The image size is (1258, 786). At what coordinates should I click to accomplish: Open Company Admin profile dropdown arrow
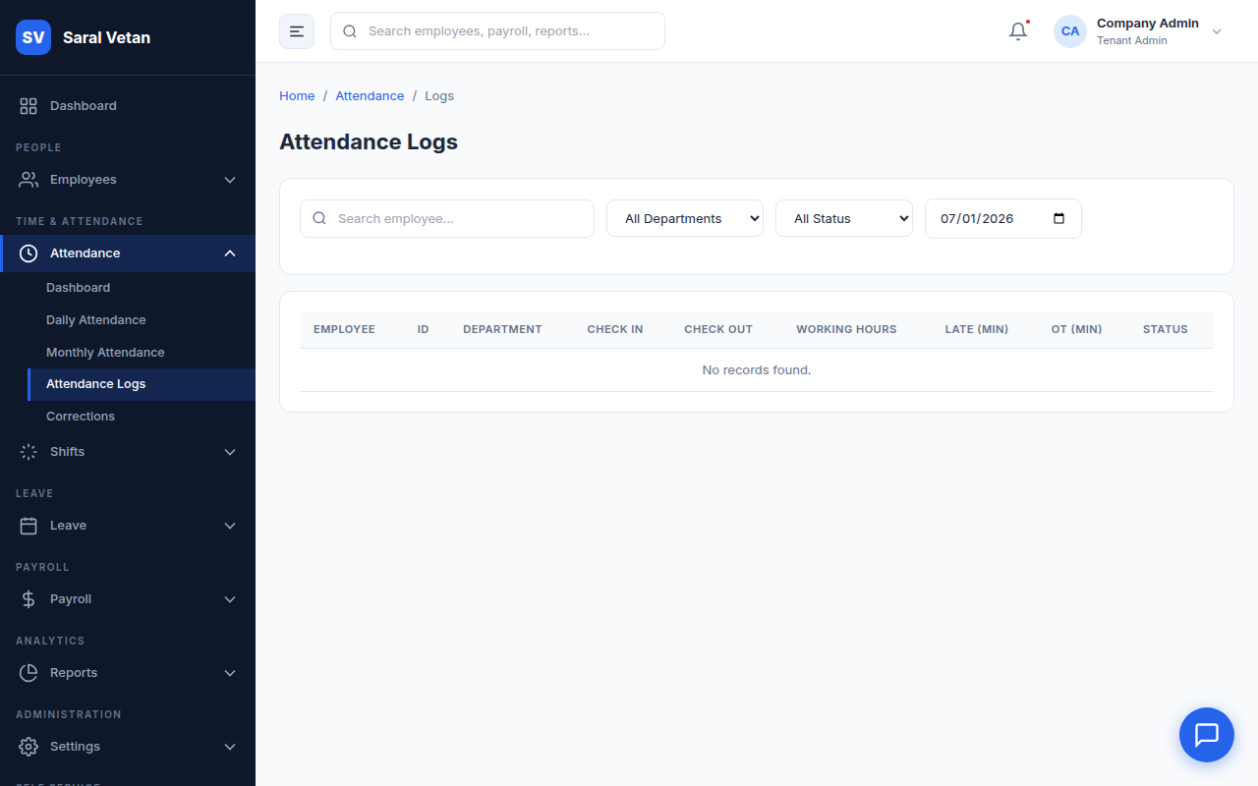(1217, 31)
